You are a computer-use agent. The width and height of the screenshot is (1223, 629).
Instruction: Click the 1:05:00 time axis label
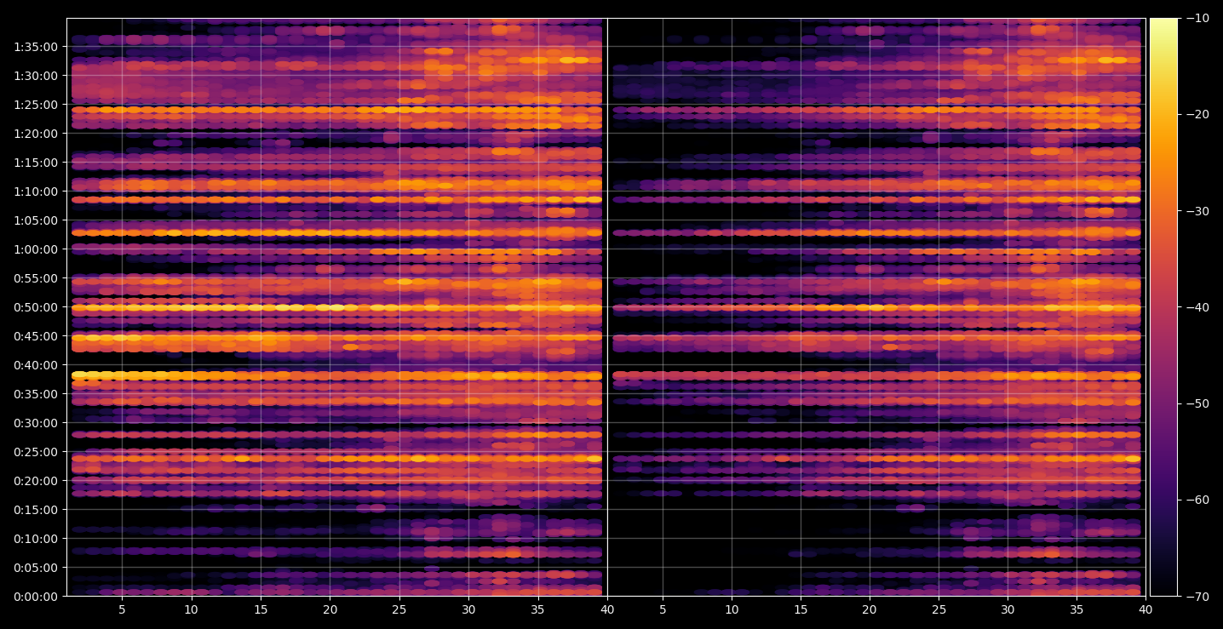[x=37, y=220]
